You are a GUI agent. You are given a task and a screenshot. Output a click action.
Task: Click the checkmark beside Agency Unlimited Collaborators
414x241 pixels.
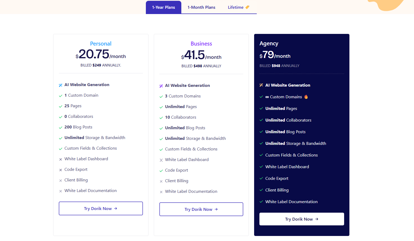(261, 120)
